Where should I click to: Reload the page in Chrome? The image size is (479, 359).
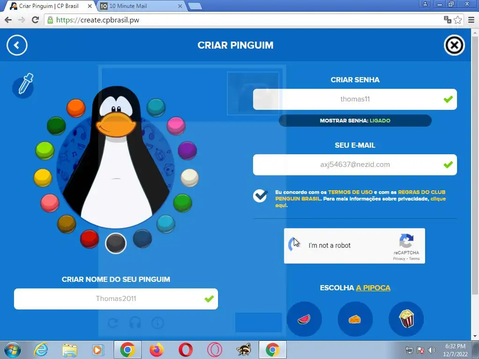(x=36, y=20)
